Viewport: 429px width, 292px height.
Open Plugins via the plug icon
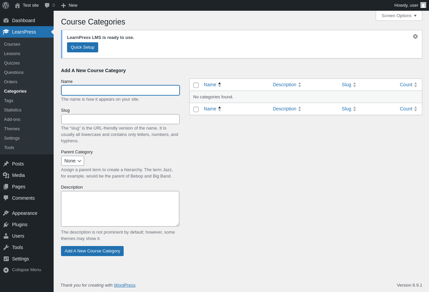coord(6,225)
